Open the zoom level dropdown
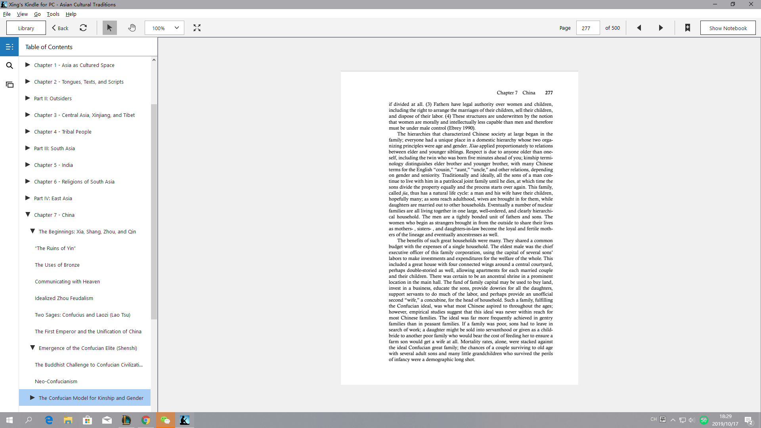The width and height of the screenshot is (761, 428). (x=164, y=28)
